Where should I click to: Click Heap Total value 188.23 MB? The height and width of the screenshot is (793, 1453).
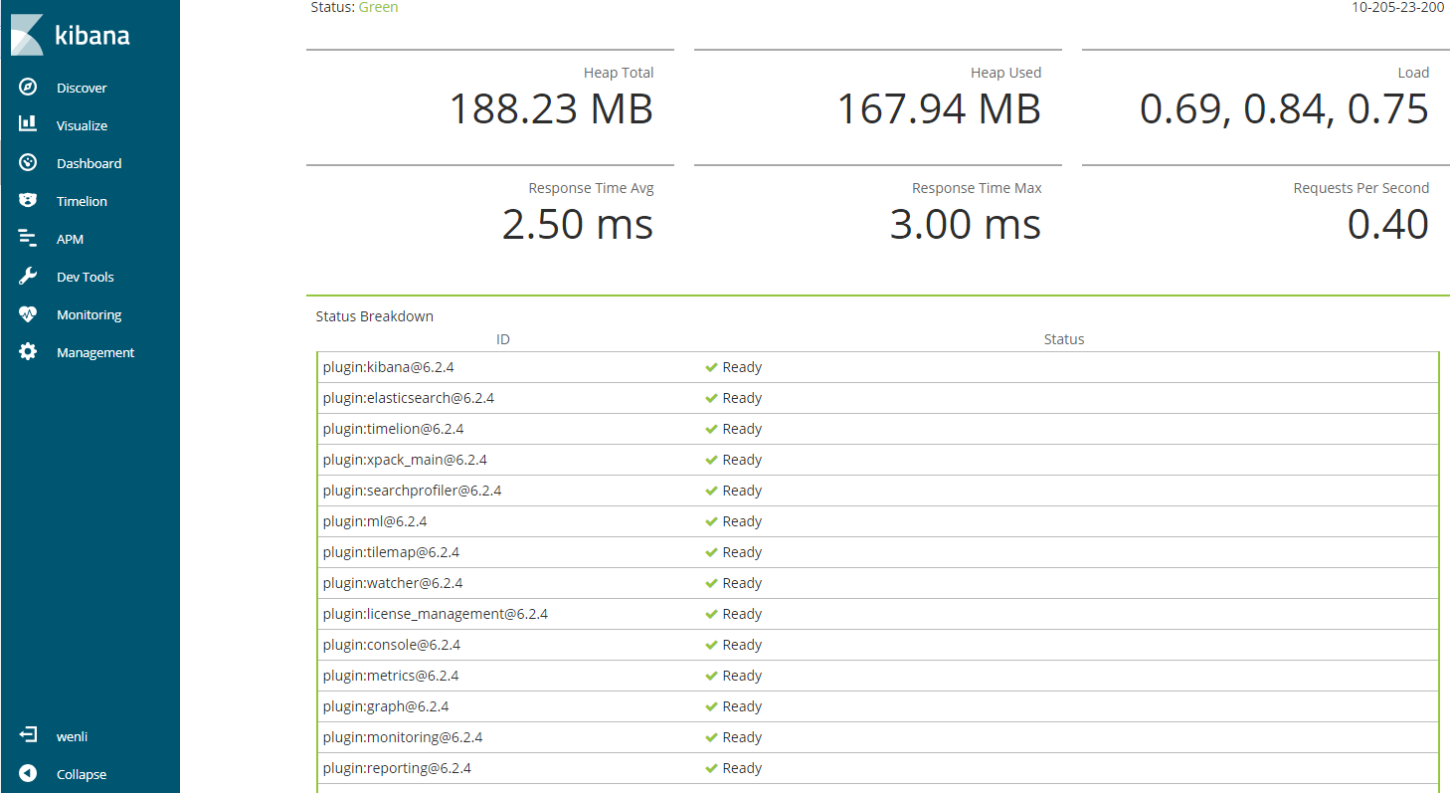pyautogui.click(x=551, y=108)
